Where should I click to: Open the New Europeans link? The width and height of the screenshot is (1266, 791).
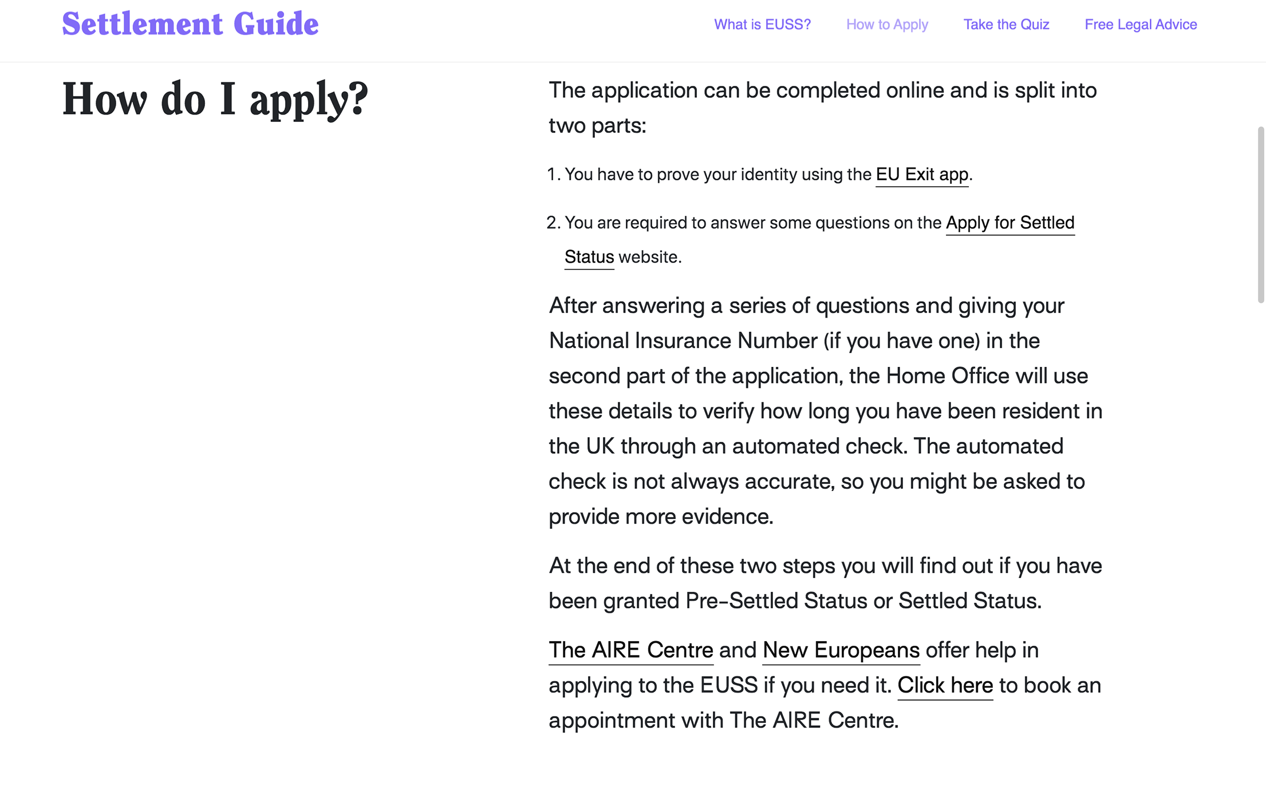pyautogui.click(x=841, y=650)
